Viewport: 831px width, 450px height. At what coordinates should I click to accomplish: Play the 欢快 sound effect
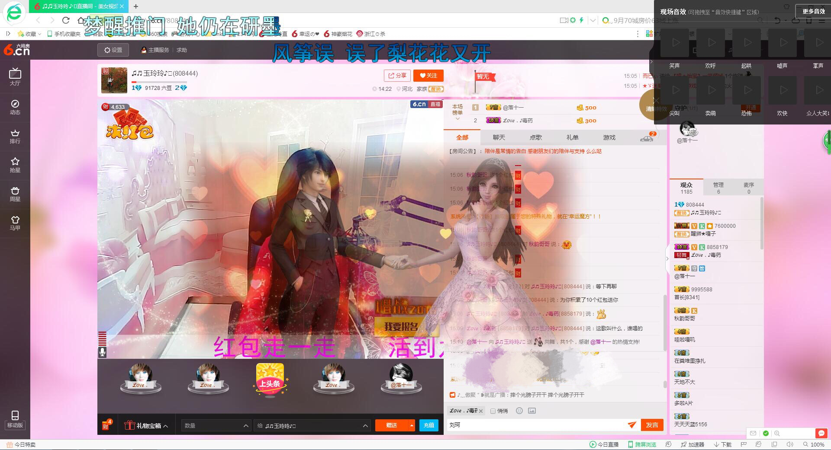point(783,90)
